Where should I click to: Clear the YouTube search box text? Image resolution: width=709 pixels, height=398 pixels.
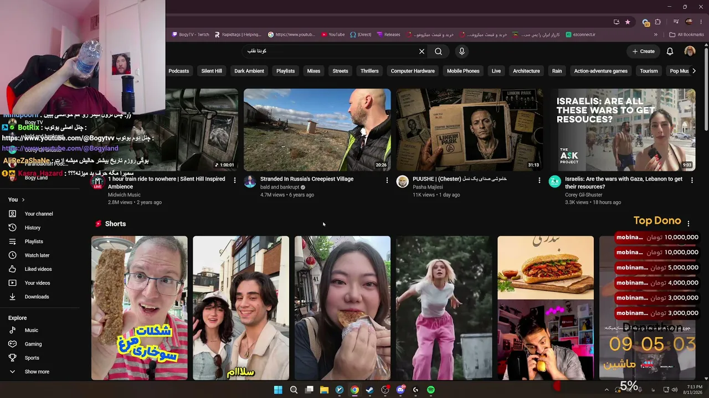422,51
